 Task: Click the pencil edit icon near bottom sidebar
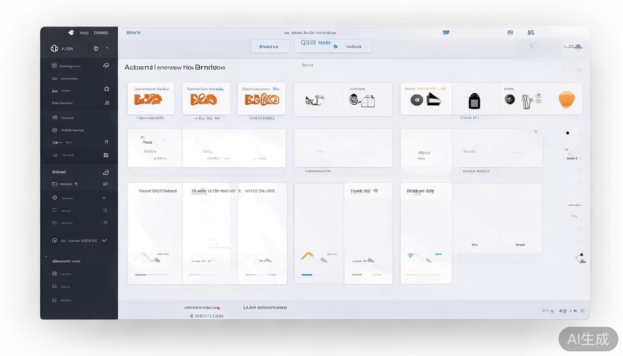pos(106,172)
